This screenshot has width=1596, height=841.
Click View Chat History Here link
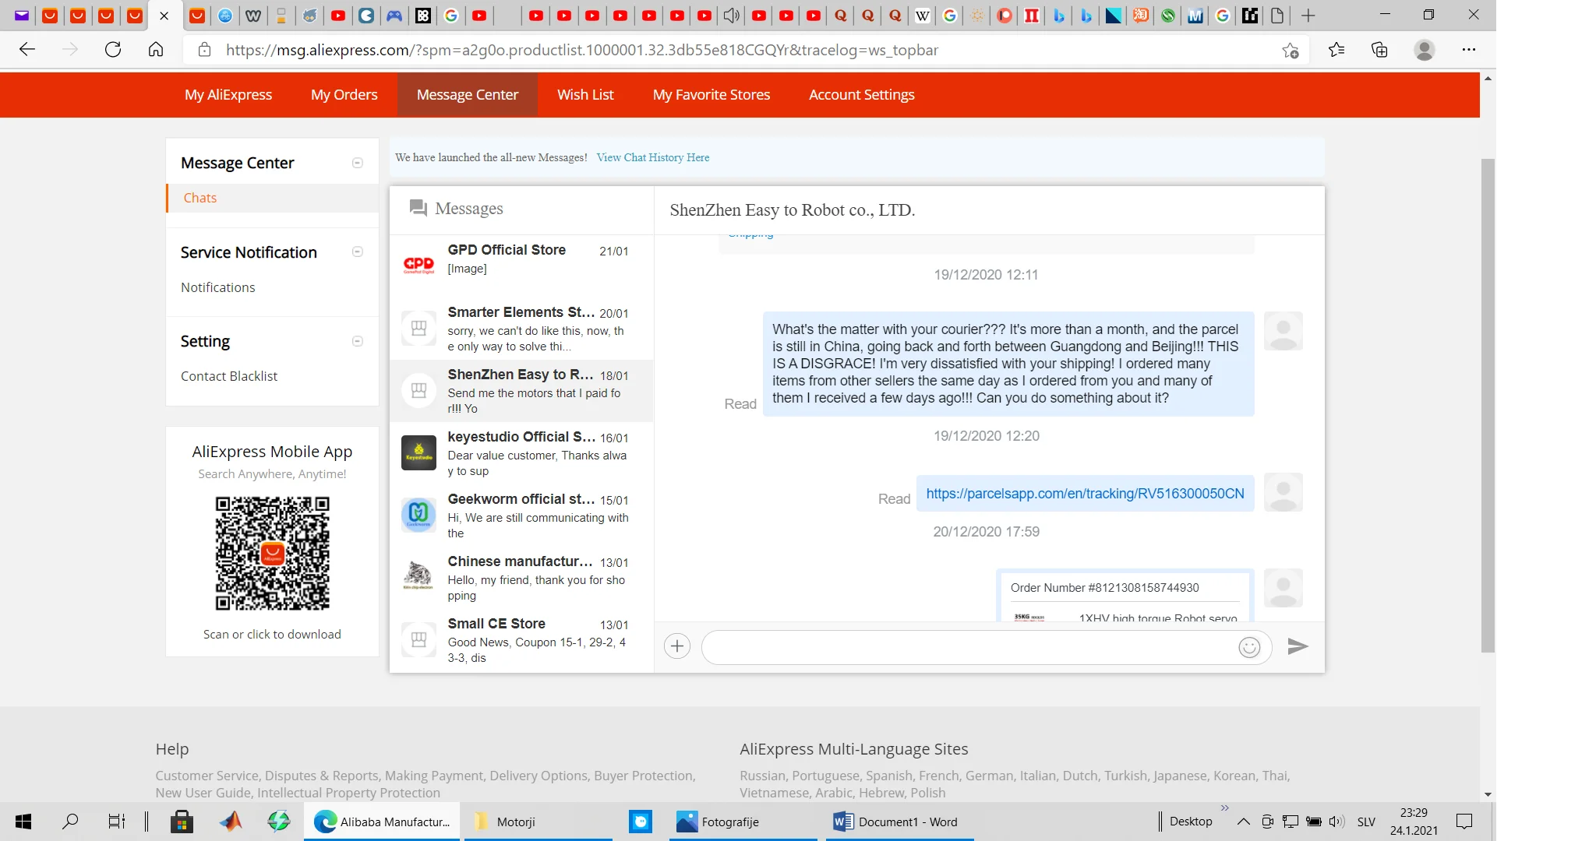[x=652, y=157]
